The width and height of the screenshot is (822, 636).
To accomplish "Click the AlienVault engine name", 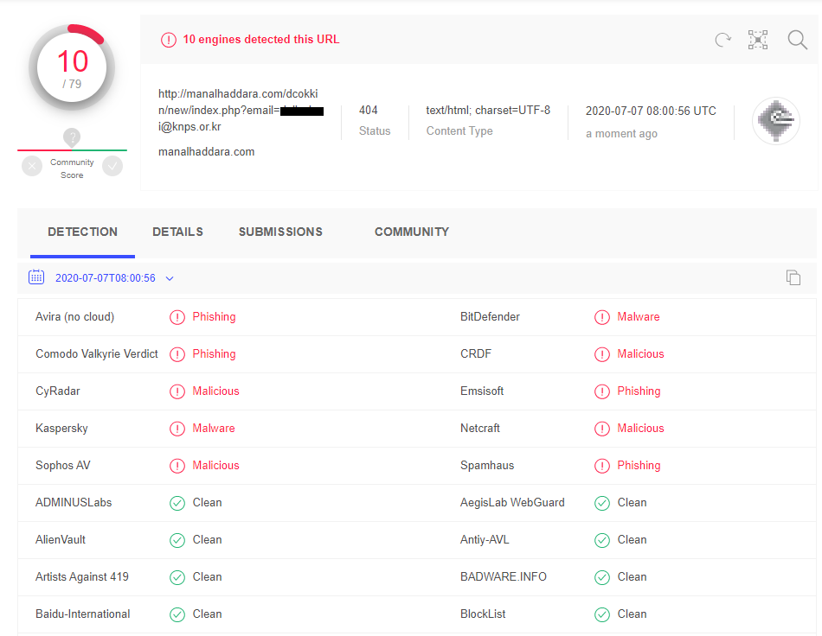I will 61,540.
